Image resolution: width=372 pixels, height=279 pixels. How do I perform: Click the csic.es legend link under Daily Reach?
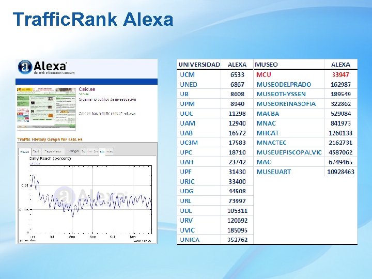[x=35, y=163]
